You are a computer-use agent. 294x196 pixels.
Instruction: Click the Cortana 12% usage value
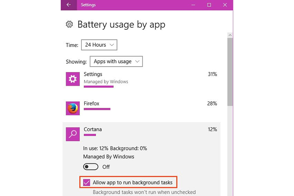(212, 129)
